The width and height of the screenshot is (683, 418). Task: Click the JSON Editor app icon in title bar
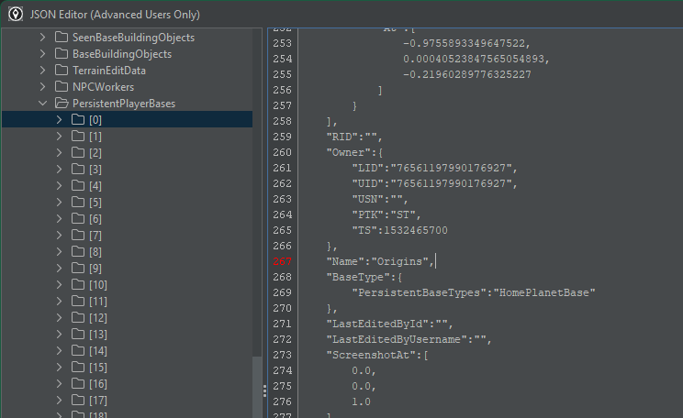click(x=16, y=14)
